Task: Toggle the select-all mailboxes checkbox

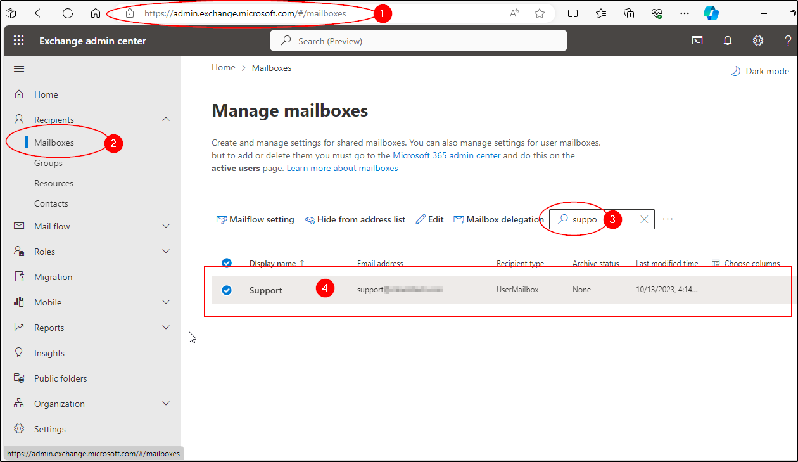Action: (x=227, y=264)
